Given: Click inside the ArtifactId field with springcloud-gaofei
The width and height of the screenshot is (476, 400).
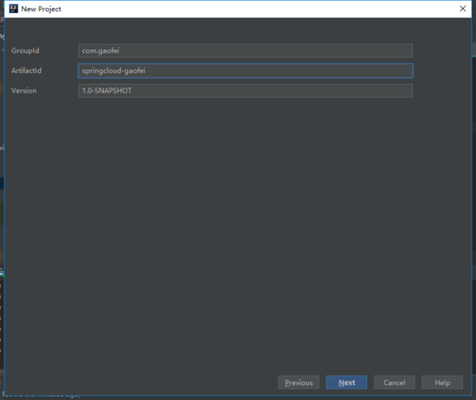Looking at the screenshot, I should [x=245, y=71].
